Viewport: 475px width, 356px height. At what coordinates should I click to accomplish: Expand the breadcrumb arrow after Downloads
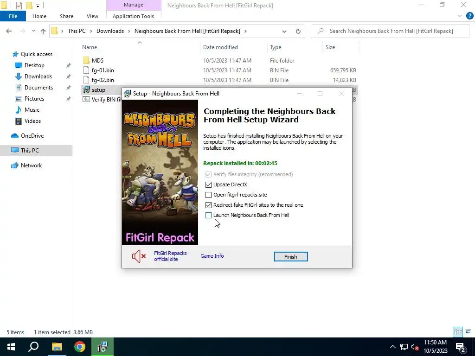pyautogui.click(x=129, y=31)
